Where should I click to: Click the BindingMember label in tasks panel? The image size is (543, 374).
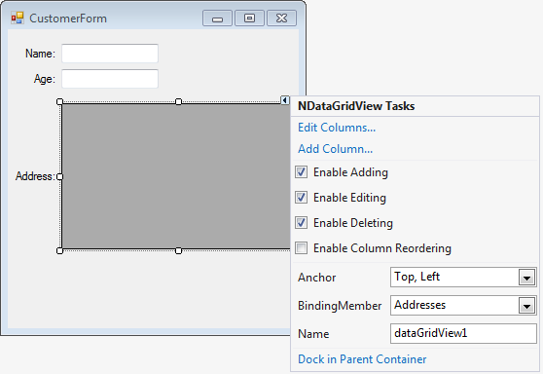(340, 306)
